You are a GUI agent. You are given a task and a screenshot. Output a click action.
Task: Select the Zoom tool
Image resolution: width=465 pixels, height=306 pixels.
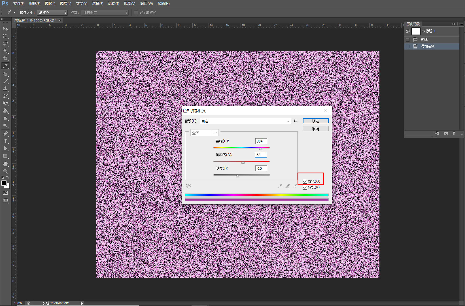click(x=5, y=171)
